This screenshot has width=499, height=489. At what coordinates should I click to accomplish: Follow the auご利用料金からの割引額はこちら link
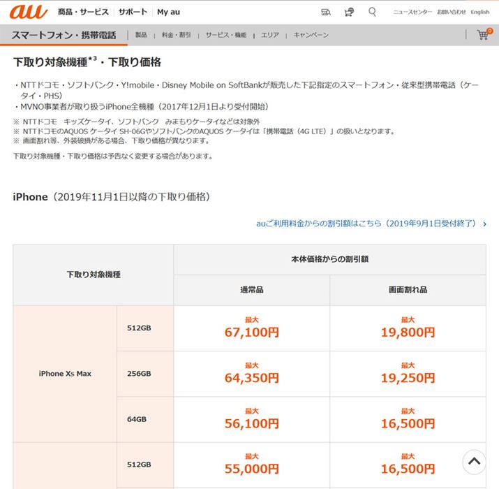pos(366,224)
